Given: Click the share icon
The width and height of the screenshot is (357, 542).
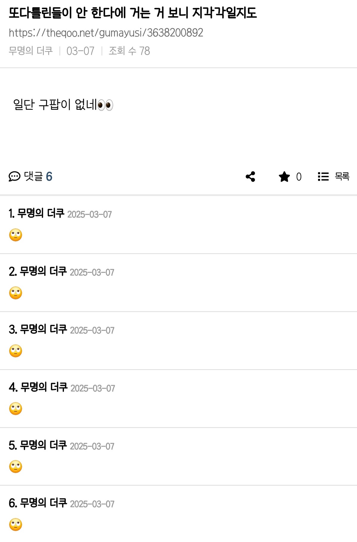Looking at the screenshot, I should 250,177.
